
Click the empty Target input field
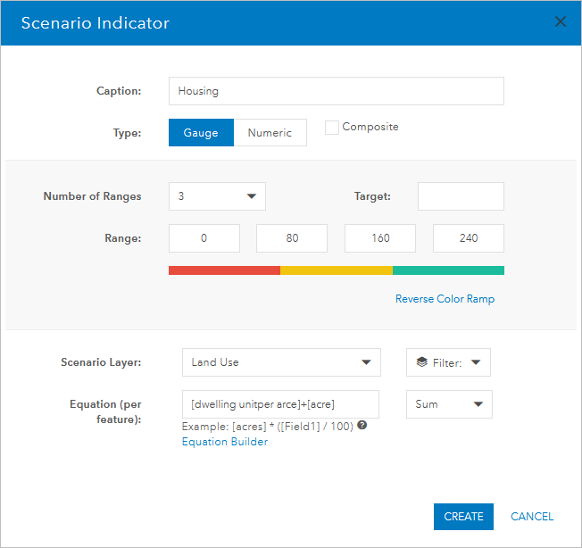[461, 196]
